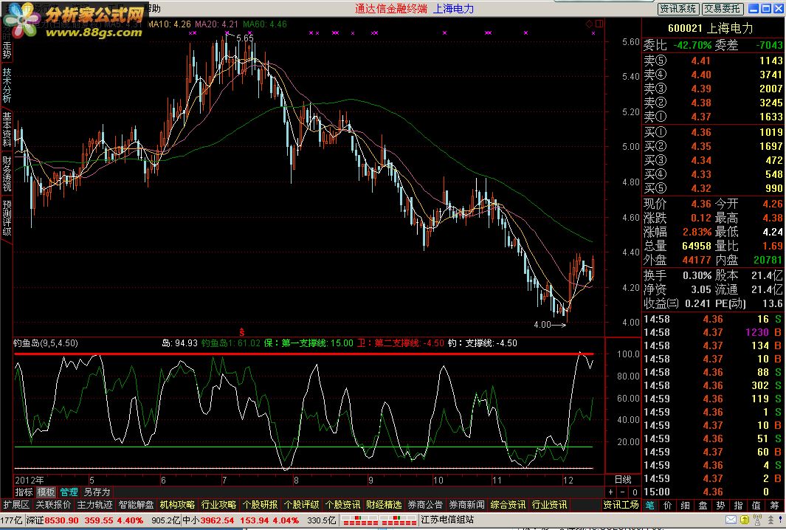786x530 pixels.
Task: Click the 管理 manage button
Action: coord(69,492)
